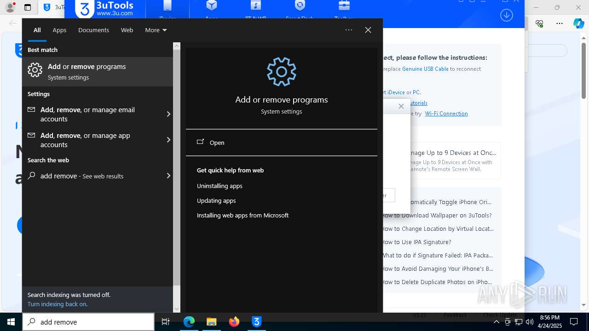Click the mail icon for manage email accounts
Image resolution: width=589 pixels, height=331 pixels.
click(31, 110)
